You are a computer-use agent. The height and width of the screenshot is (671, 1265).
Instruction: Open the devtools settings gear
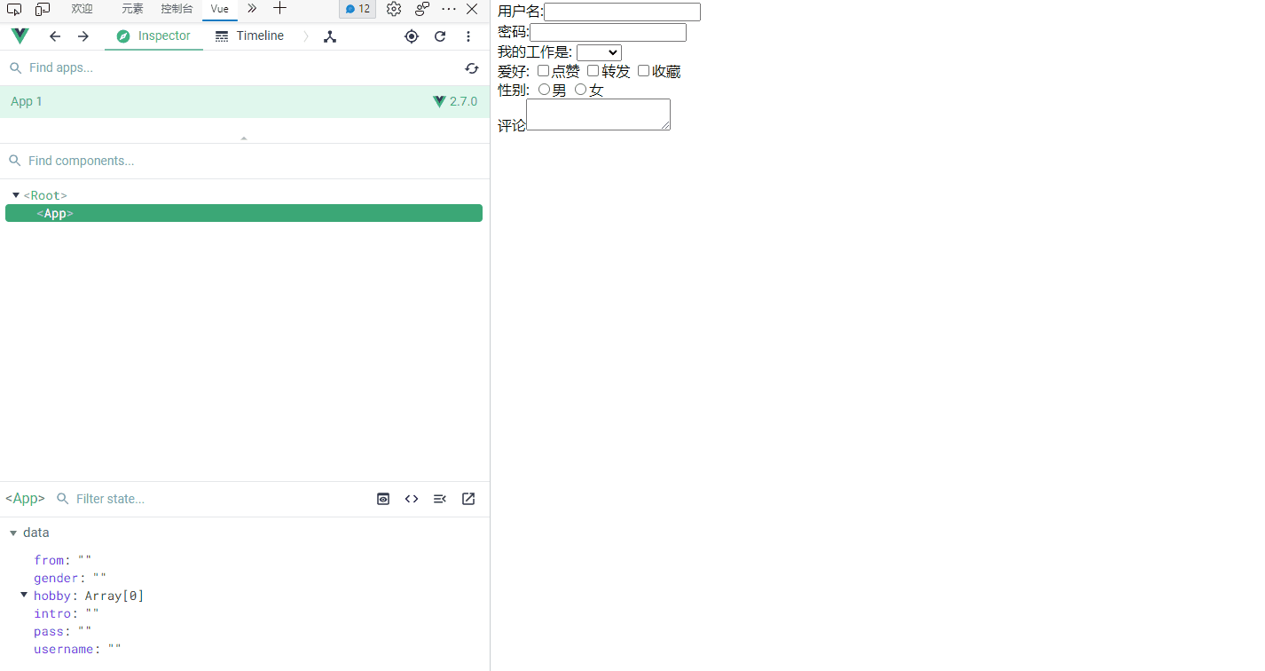tap(394, 9)
